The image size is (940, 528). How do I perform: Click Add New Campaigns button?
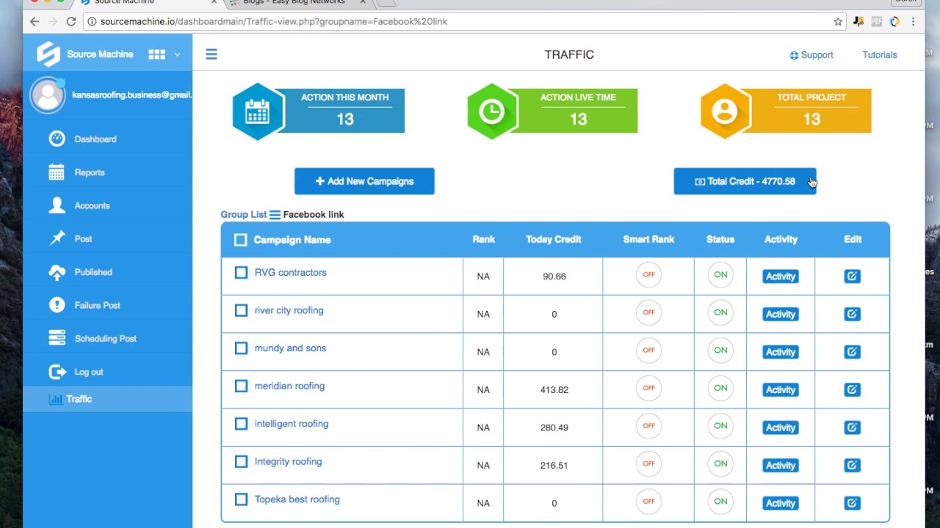pos(364,181)
